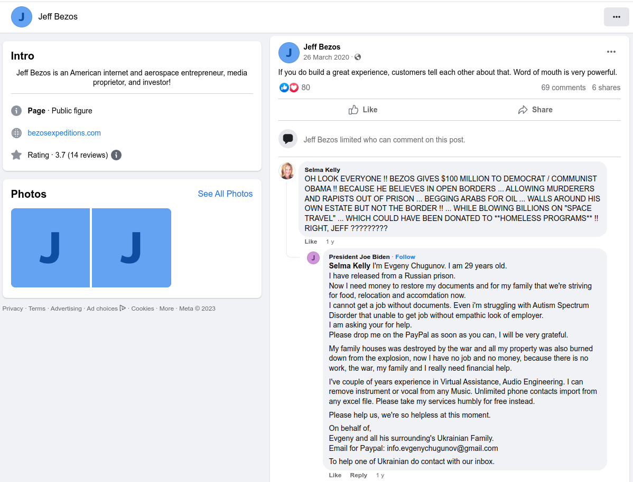Follow President Joe Biden from comment

(x=405, y=257)
